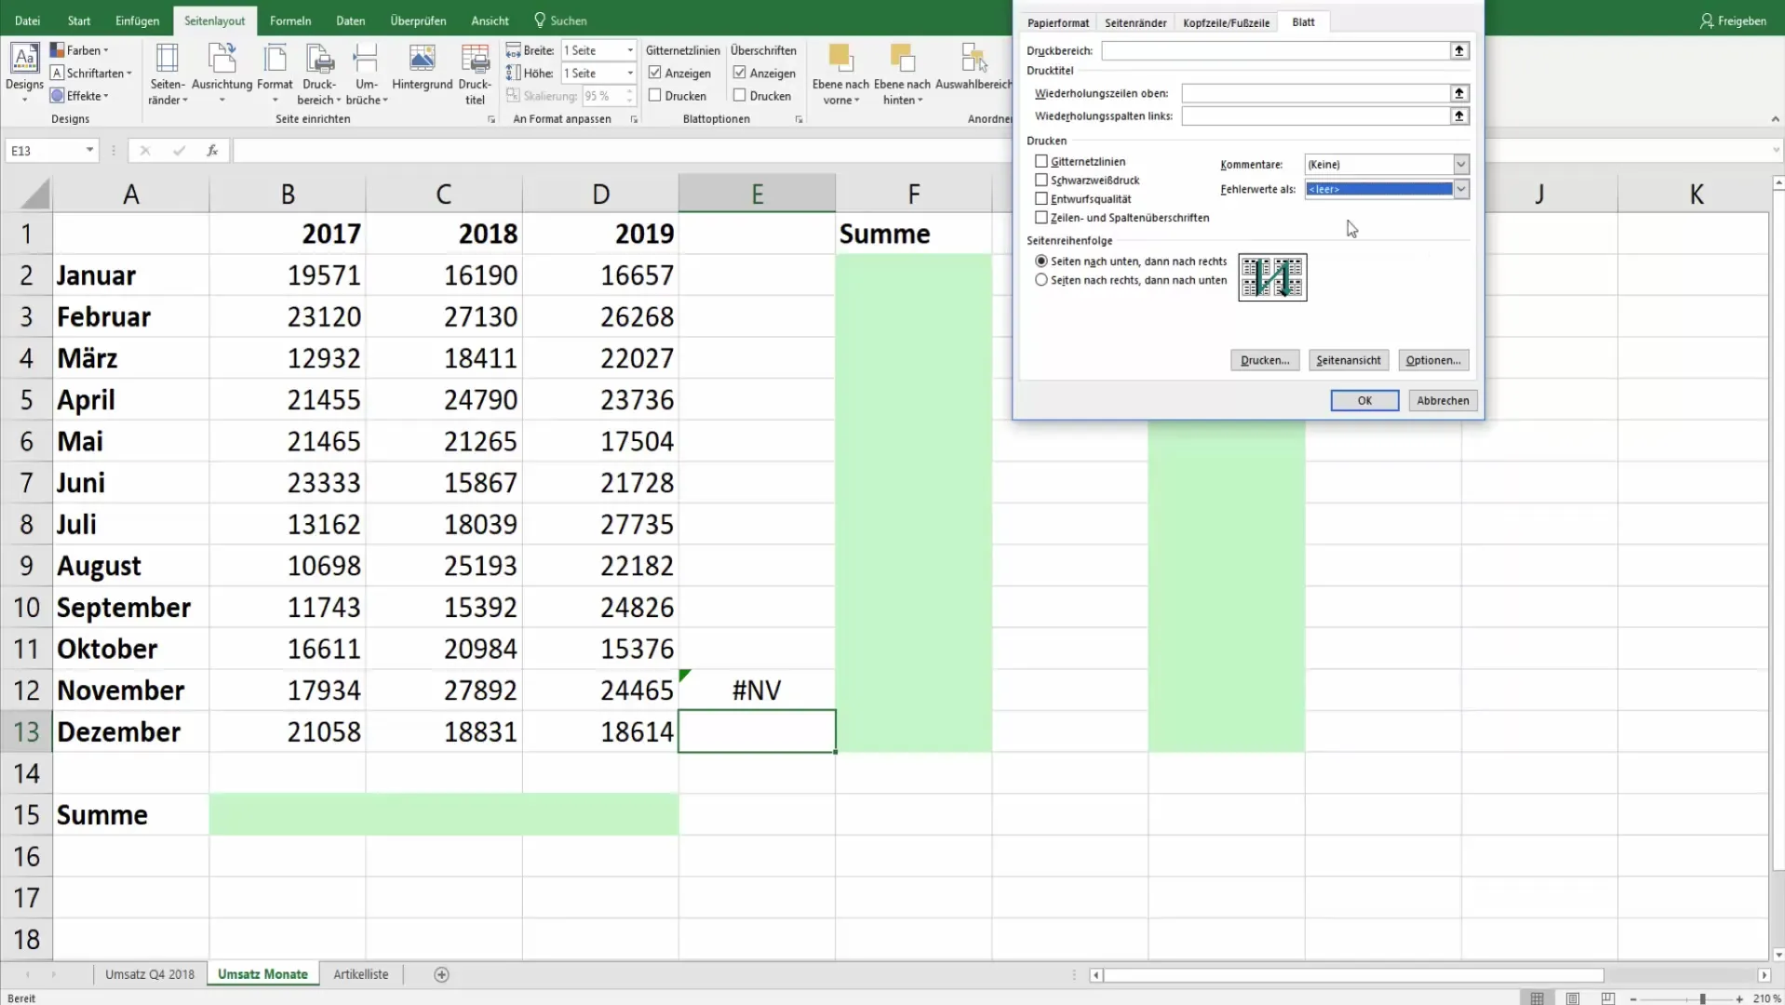Switch to Page Layout view icon
This screenshot has width=1785, height=1005.
(x=1572, y=998)
